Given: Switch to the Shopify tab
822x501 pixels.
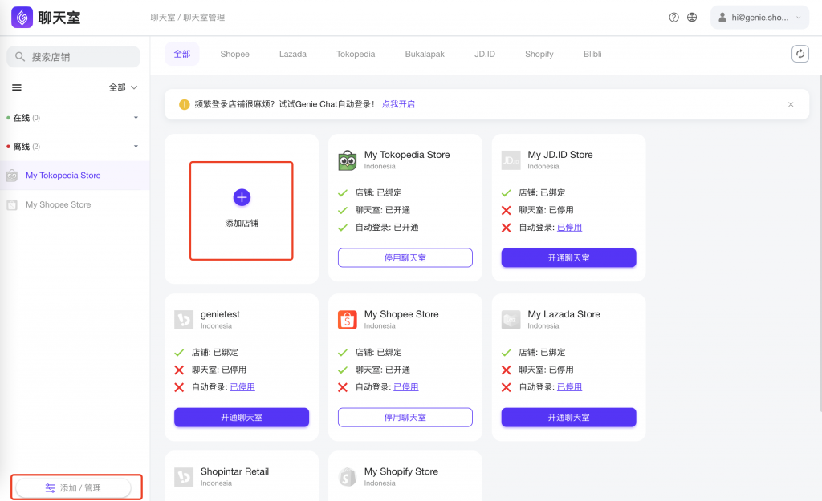Looking at the screenshot, I should click(539, 54).
